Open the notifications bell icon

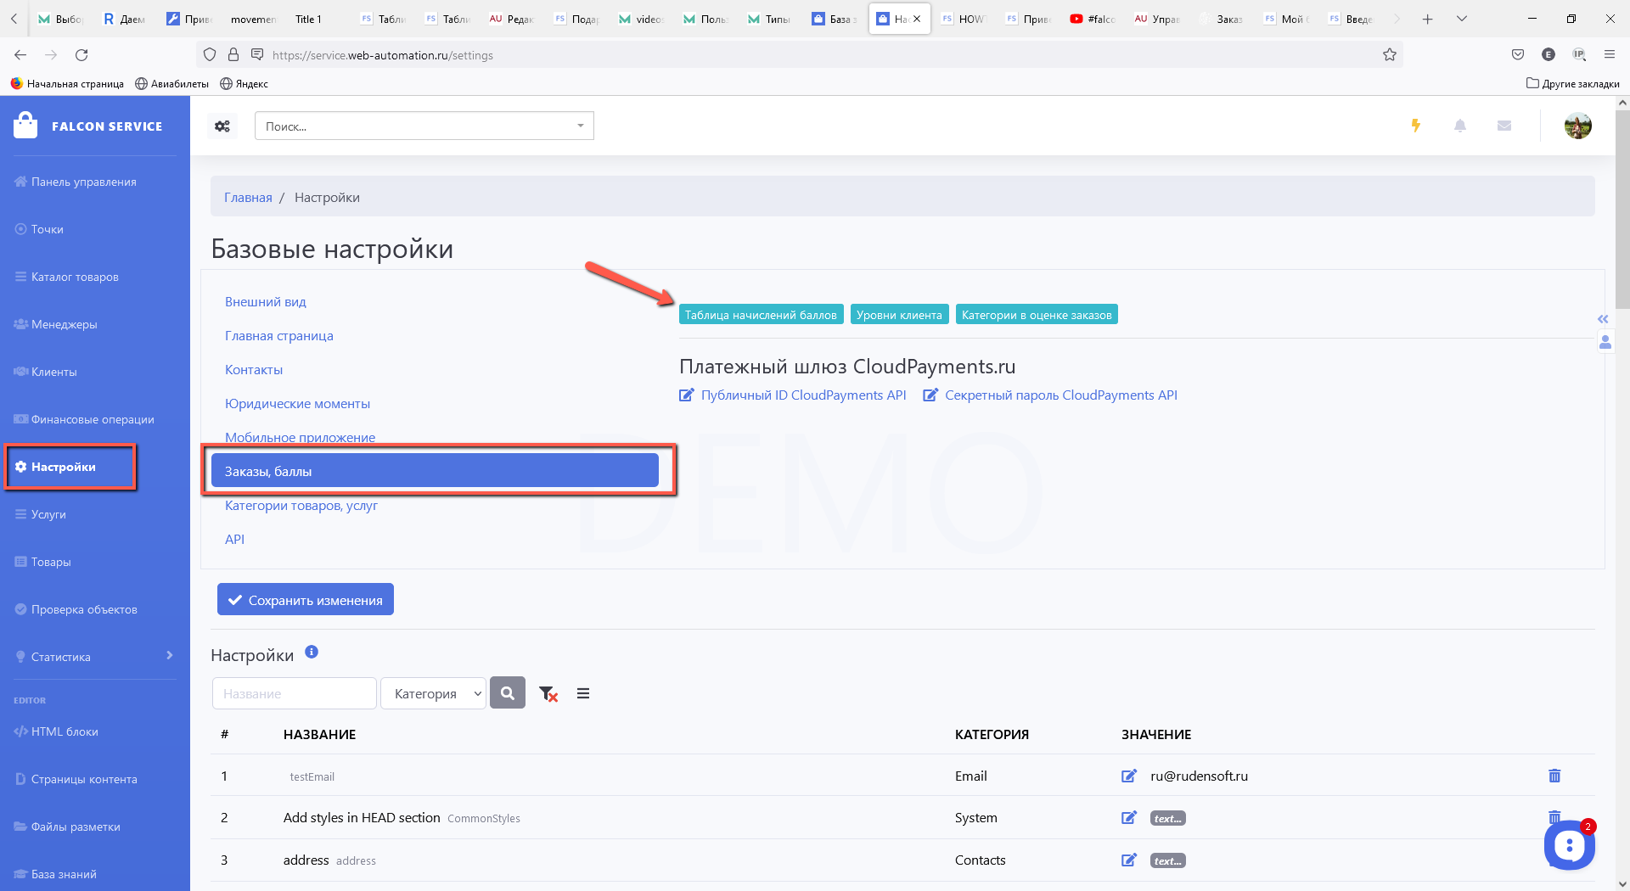[x=1459, y=126]
